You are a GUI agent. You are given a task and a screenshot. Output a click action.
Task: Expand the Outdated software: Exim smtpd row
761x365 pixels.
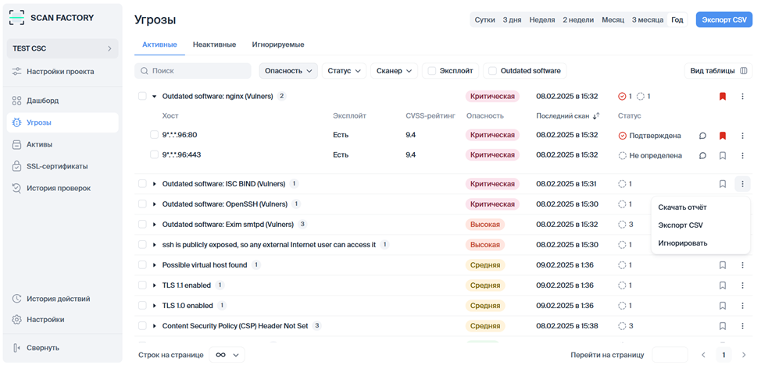pos(155,225)
